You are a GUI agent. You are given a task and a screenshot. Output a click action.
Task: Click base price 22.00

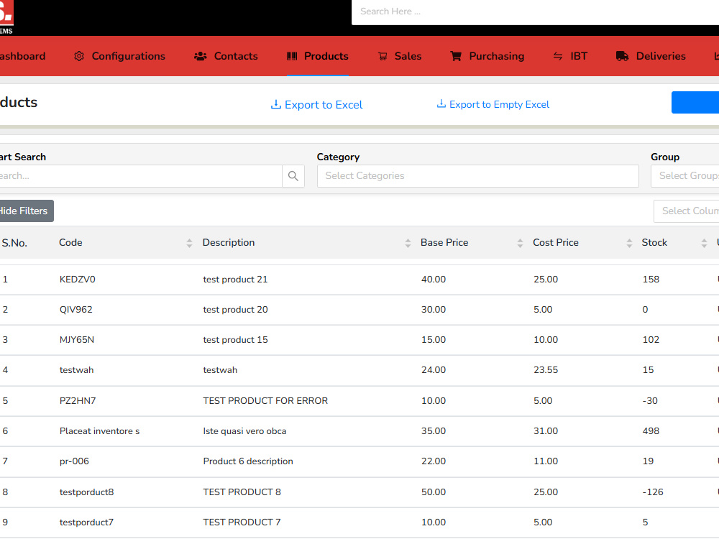(x=434, y=461)
